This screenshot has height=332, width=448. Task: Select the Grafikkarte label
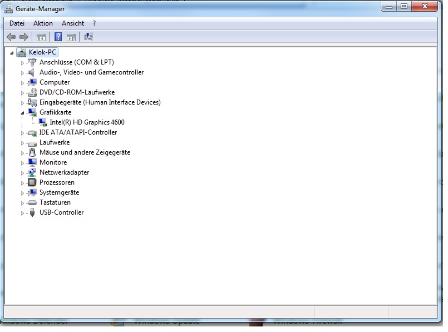pos(56,112)
